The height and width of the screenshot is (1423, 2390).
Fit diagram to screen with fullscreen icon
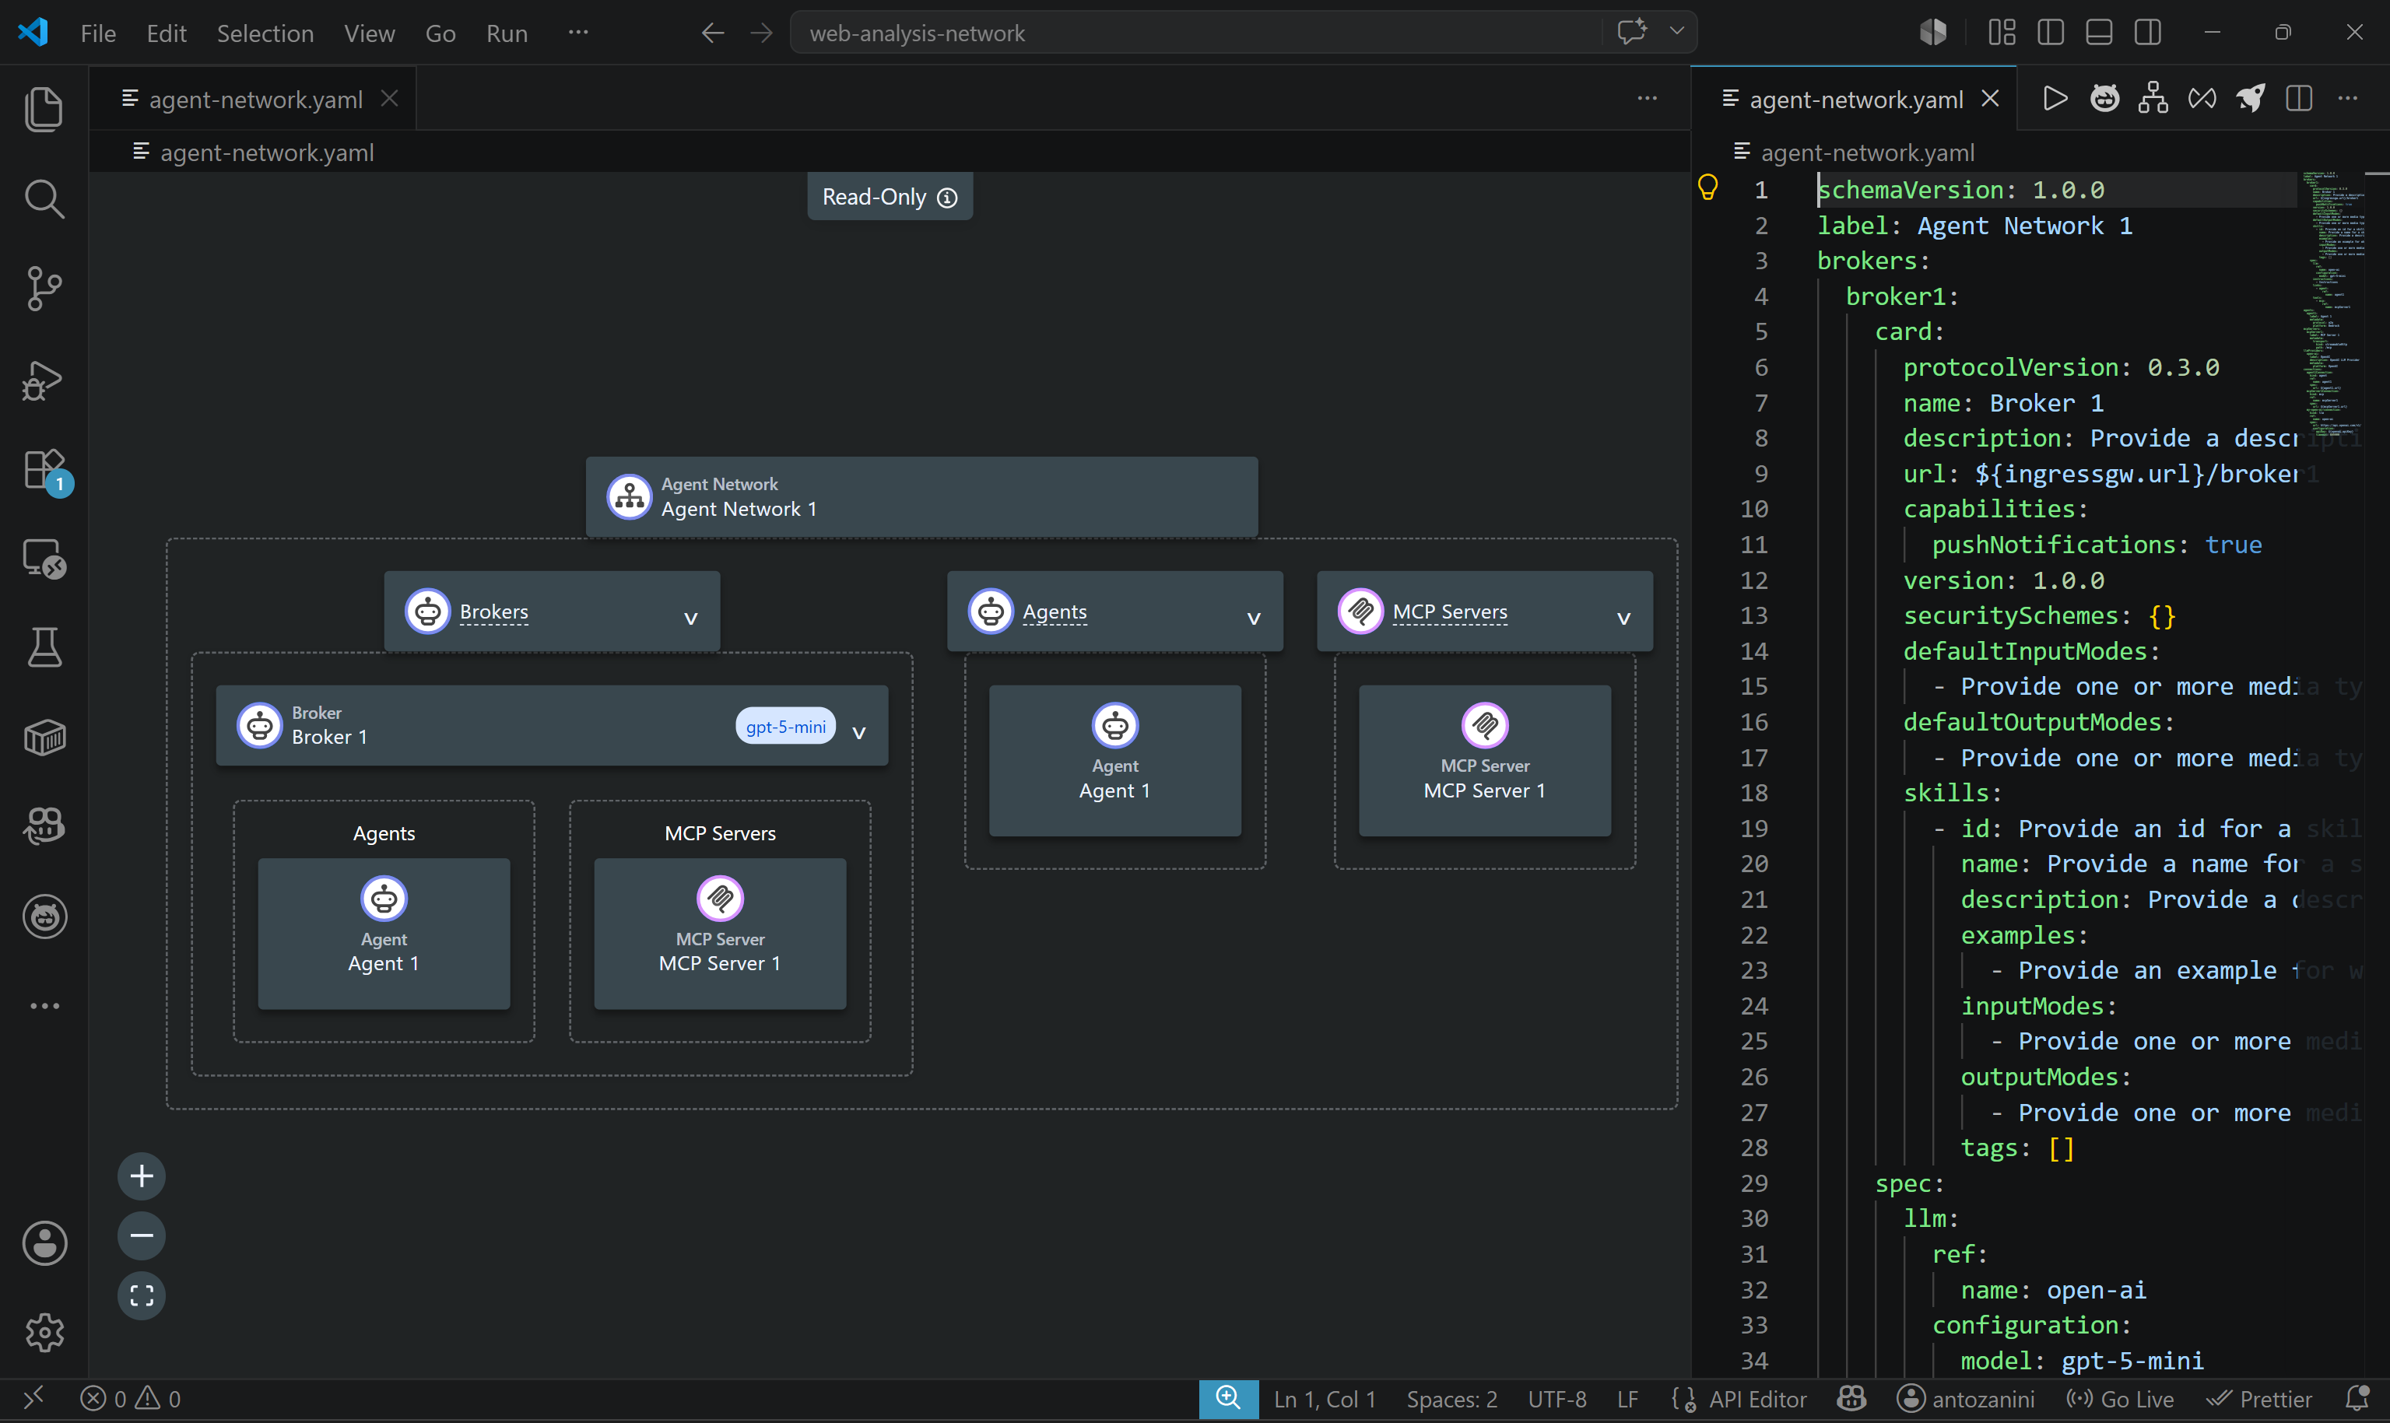pos(141,1295)
